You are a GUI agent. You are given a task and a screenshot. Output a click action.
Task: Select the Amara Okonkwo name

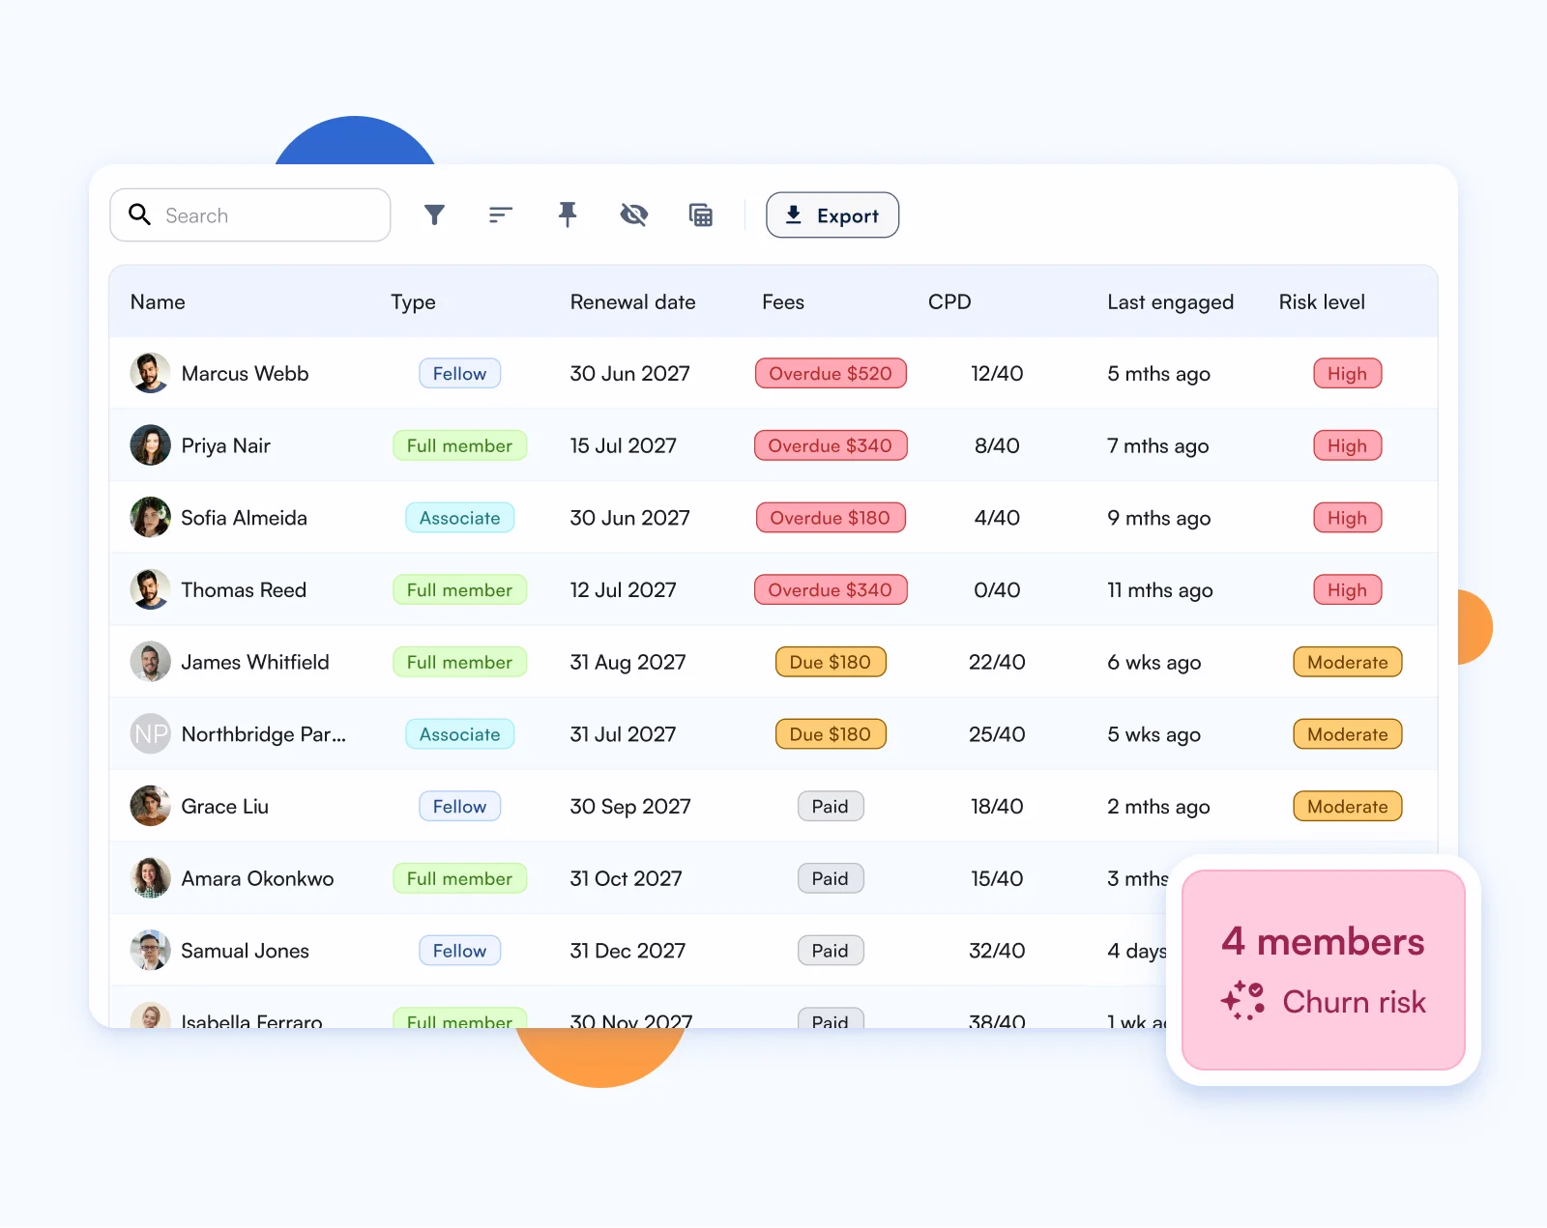click(257, 878)
